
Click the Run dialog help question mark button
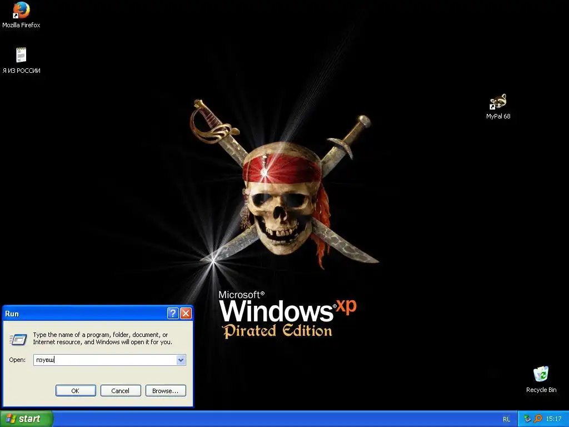click(173, 314)
